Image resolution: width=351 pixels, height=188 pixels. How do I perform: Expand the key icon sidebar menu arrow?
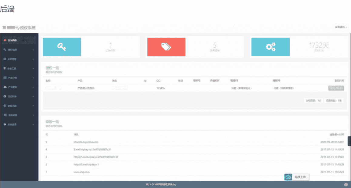point(33,50)
